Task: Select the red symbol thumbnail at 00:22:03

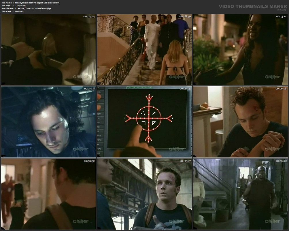Action: pos(145,122)
